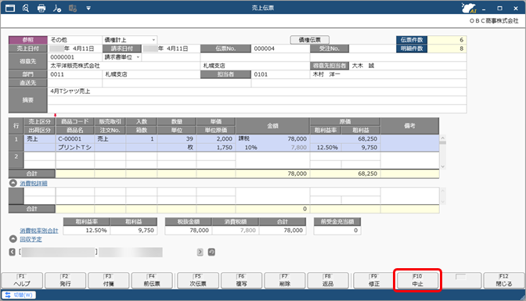Image resolution: width=526 pixels, height=301 pixels.
Task: Click the 担当者 code field 0101
Action: (280, 74)
